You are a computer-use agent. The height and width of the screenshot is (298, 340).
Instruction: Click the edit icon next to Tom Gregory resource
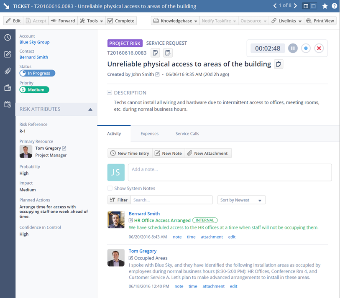[x=64, y=148]
